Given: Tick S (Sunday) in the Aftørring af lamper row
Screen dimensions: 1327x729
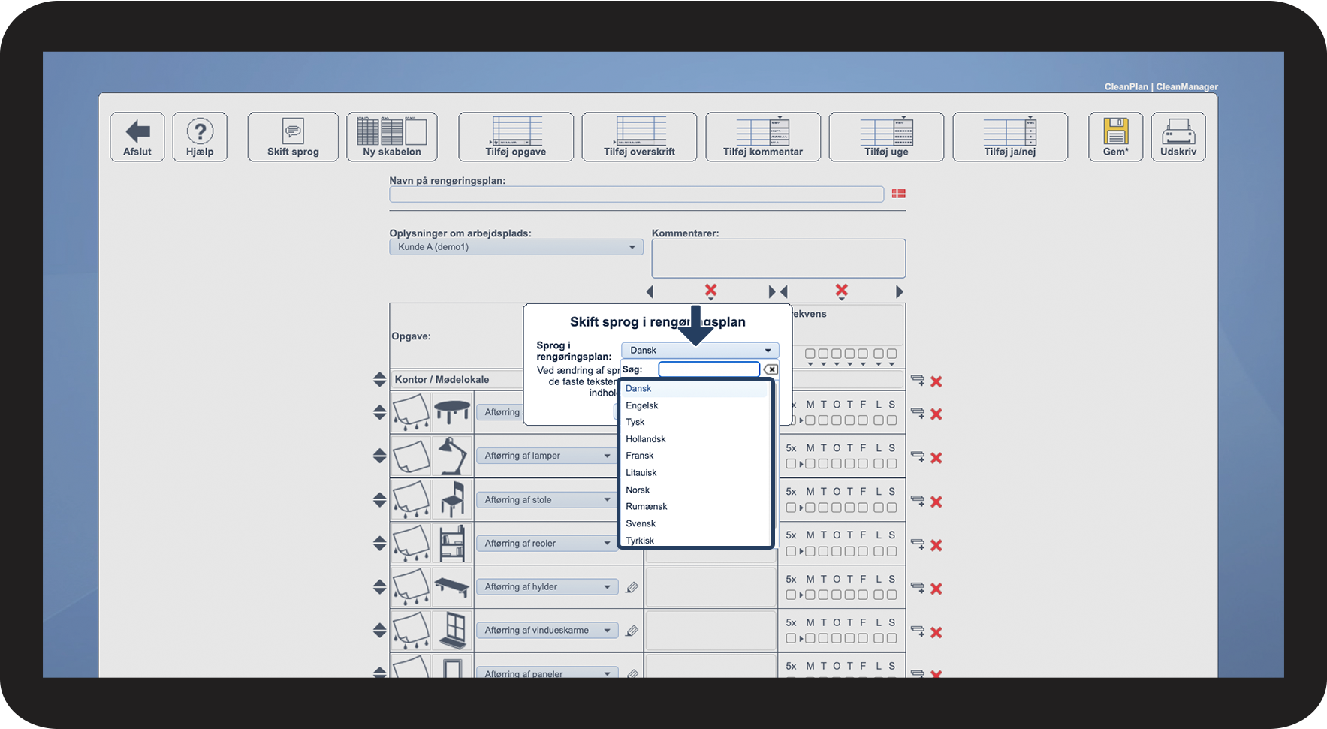Looking at the screenshot, I should tap(891, 464).
